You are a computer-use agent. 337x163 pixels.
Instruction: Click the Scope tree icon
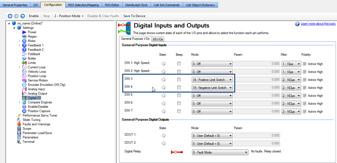19,129
